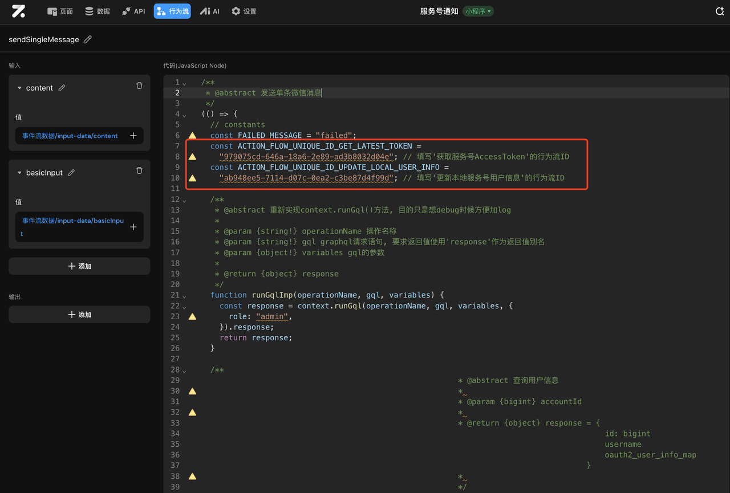Screen dimensions: 730x493
Task: Click ACTION_FLOW_UNIQUE_ID_UPDATE_LOCAL_USER_INFO constant name
Action: [338, 167]
